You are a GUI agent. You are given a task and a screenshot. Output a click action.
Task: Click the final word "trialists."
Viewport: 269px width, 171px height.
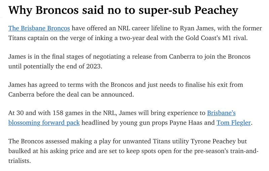[x=20, y=161]
